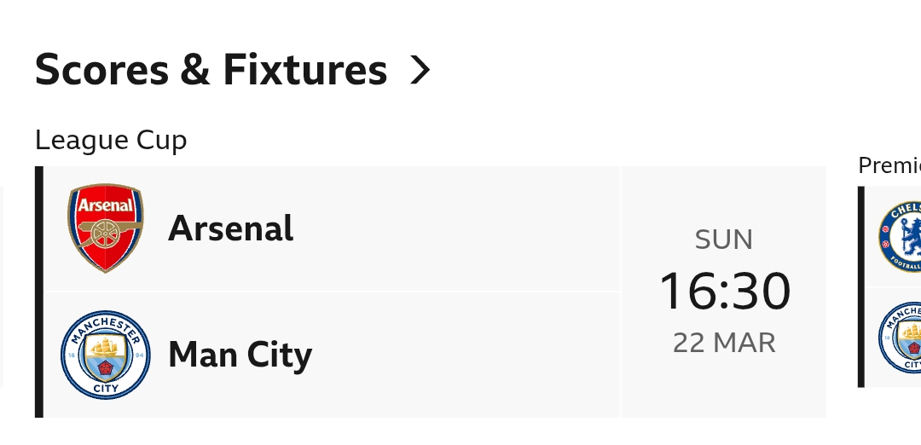Image resolution: width=921 pixels, height=445 pixels.
Task: Select the 22 MAR match date
Action: [x=724, y=343]
